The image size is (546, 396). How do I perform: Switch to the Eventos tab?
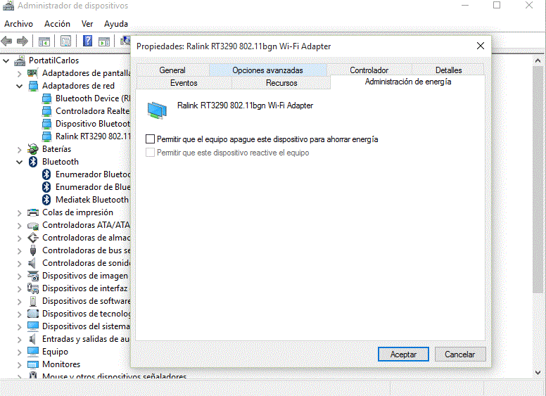click(x=184, y=83)
